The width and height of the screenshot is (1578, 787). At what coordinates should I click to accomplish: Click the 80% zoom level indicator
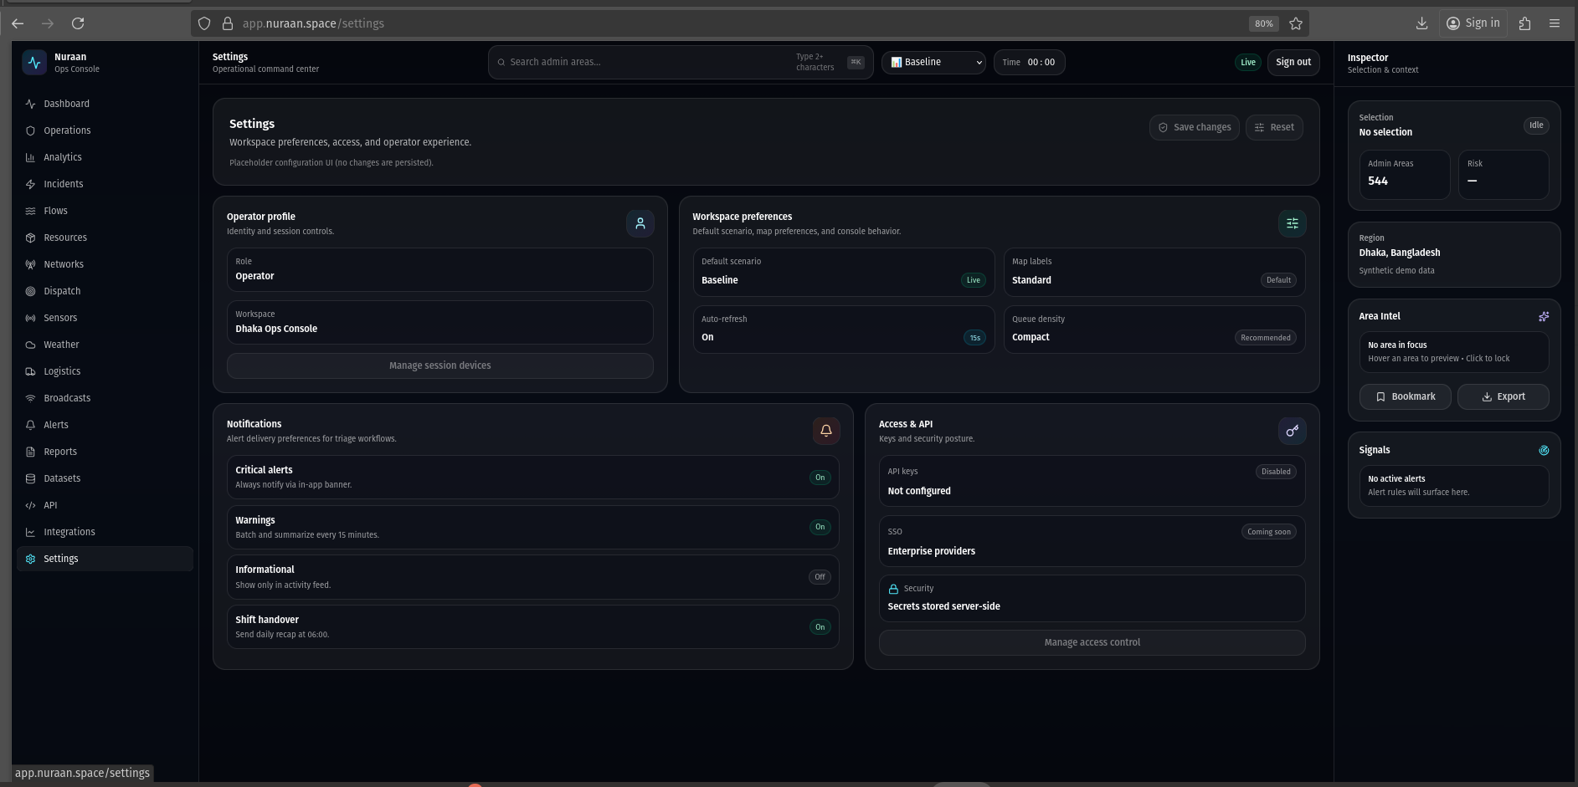click(1262, 23)
